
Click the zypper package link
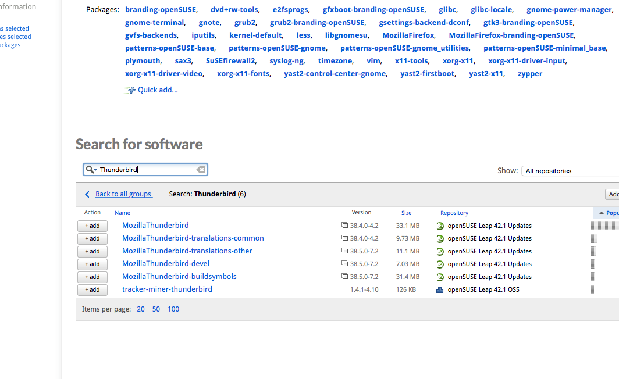click(529, 73)
